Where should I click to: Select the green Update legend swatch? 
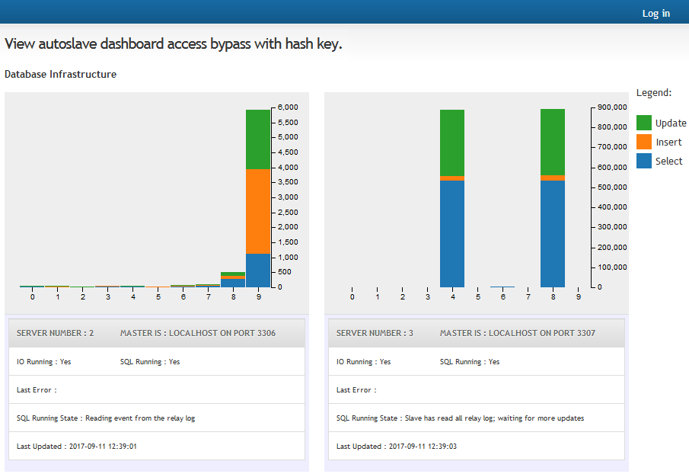point(644,123)
